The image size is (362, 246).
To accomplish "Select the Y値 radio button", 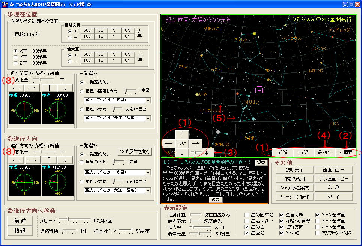I will 15,57.
